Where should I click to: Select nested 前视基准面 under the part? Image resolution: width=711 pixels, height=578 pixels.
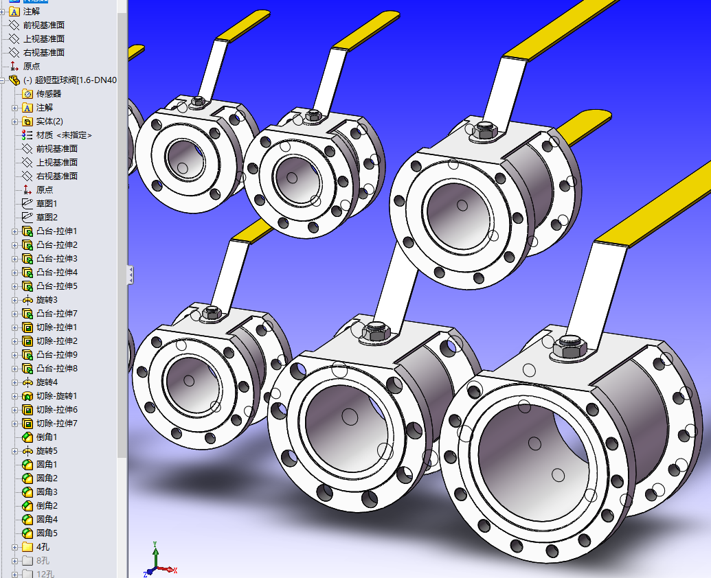[57, 148]
